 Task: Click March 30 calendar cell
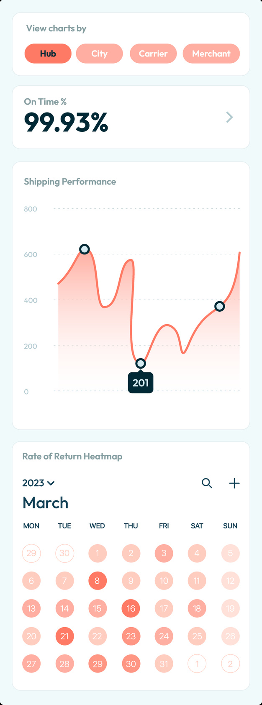pos(131,664)
